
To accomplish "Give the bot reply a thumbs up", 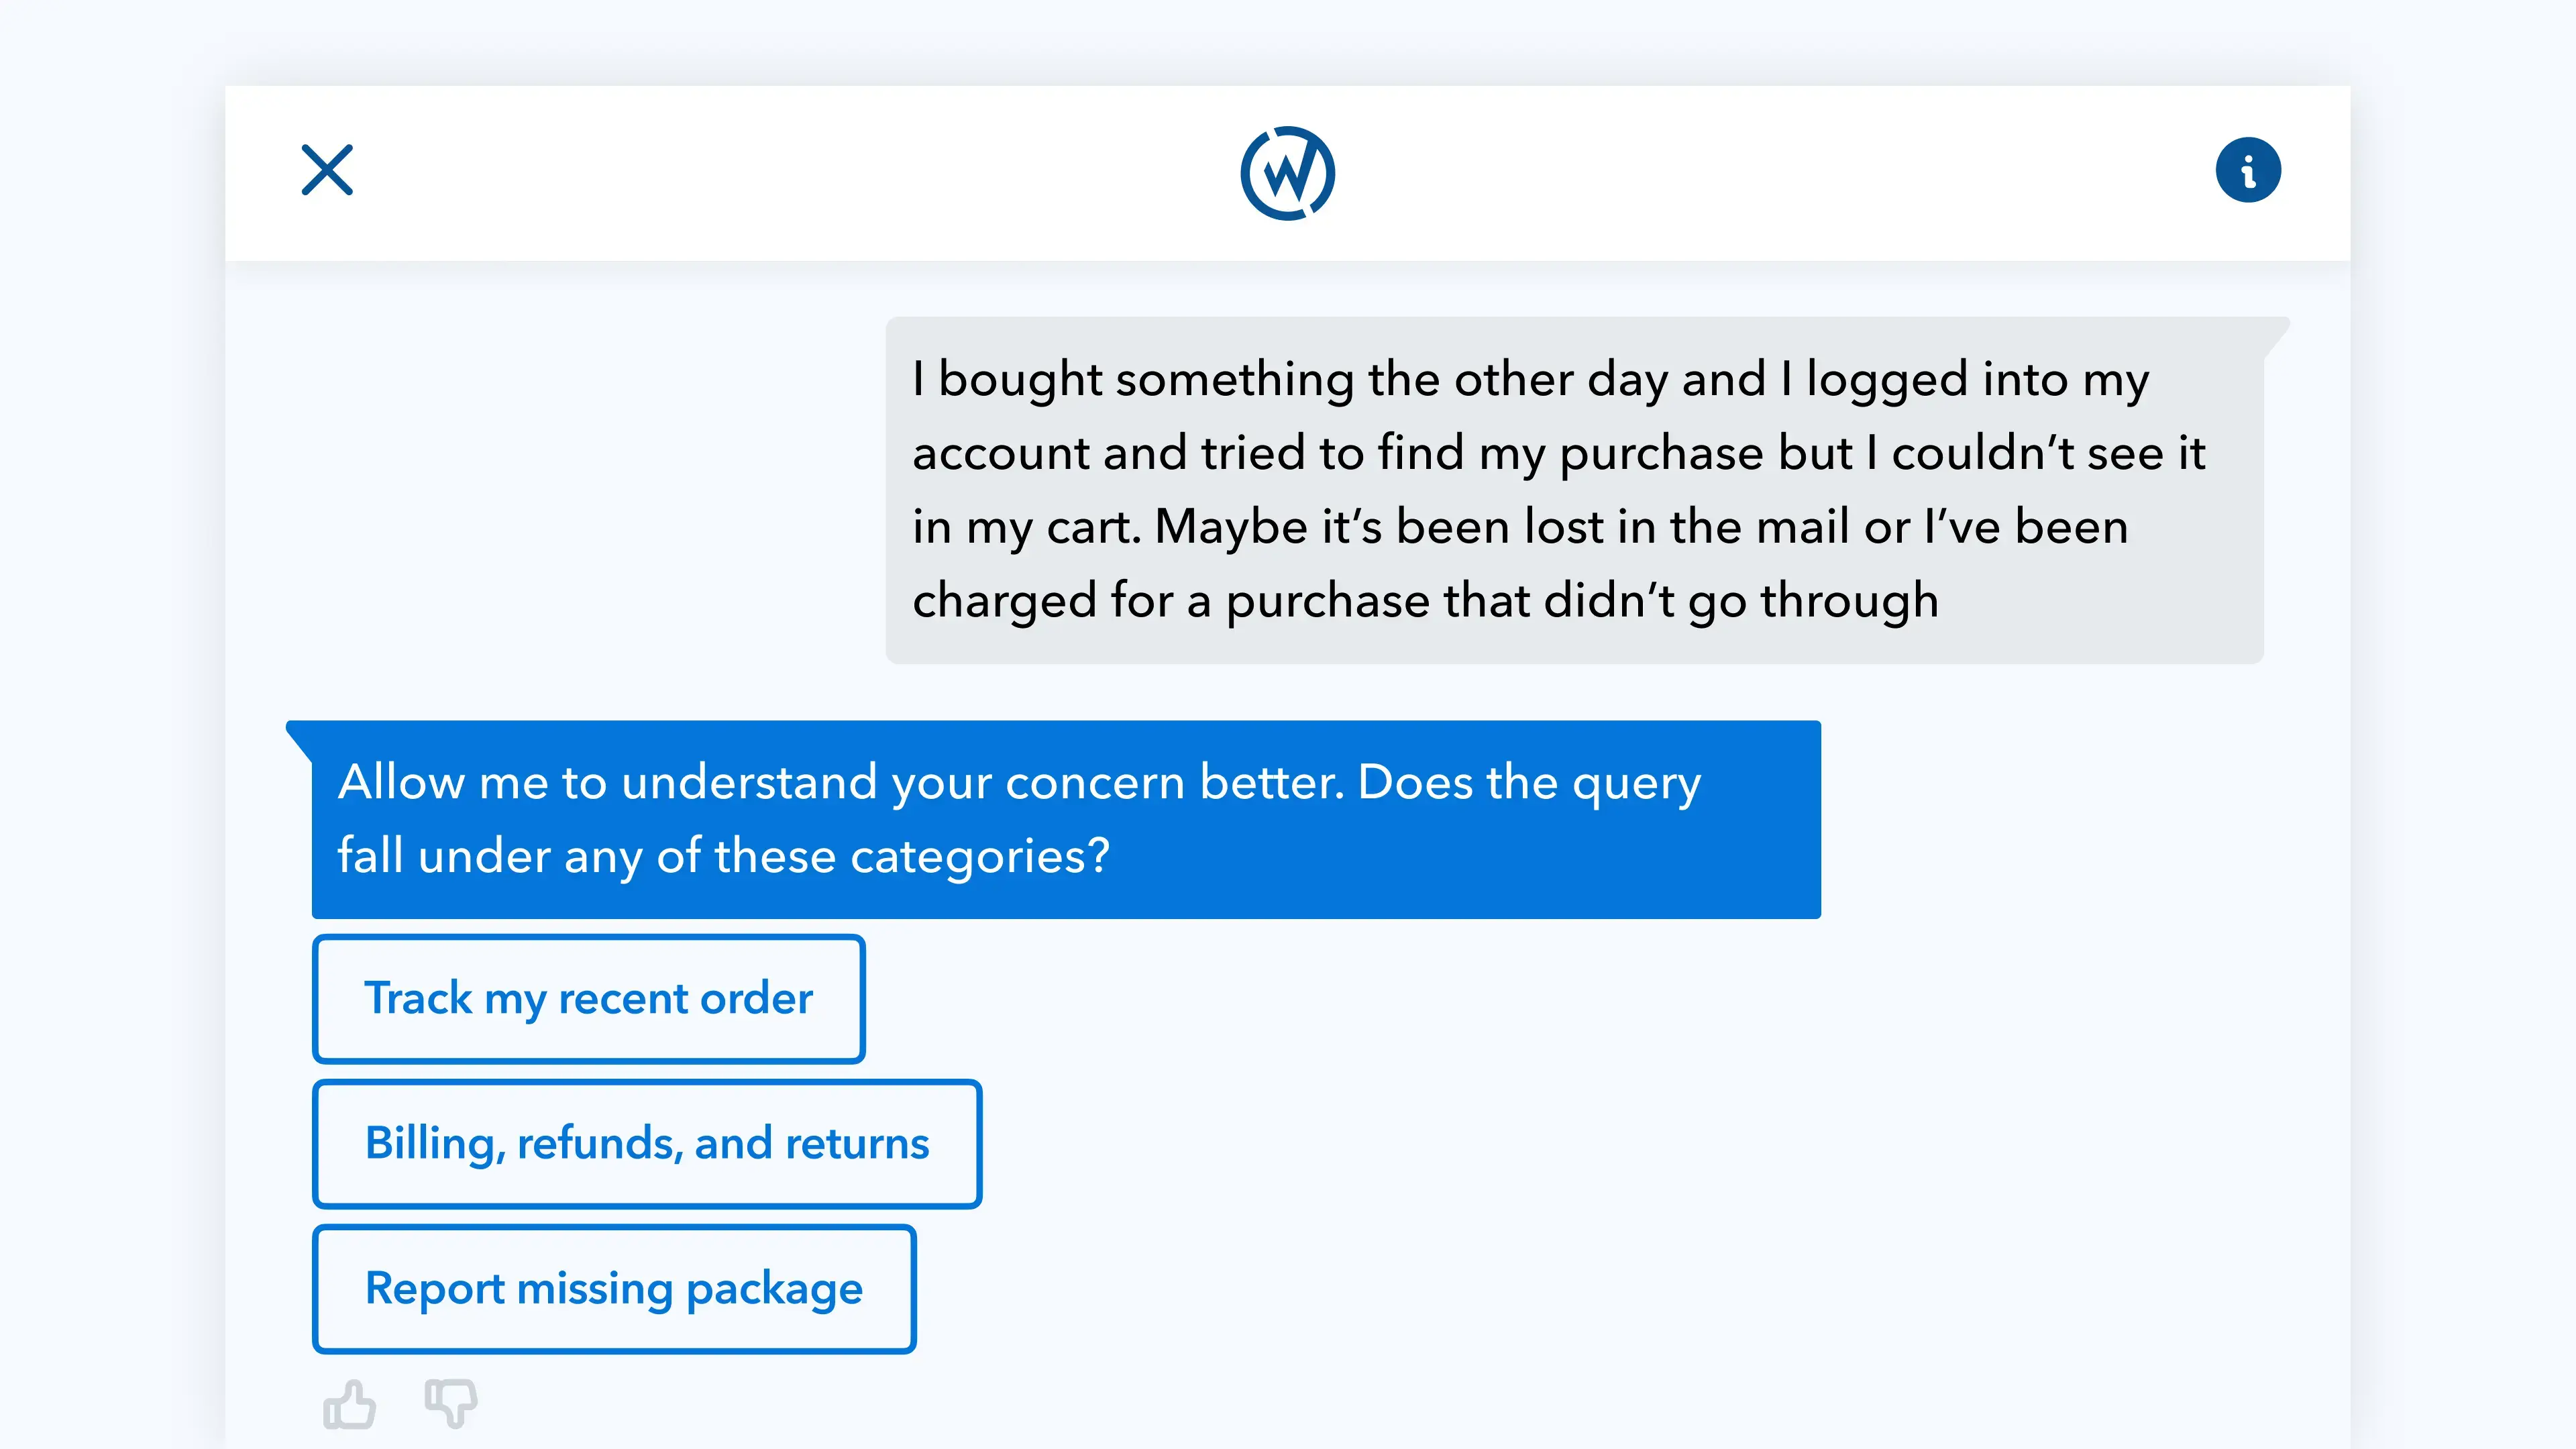I will point(349,1404).
